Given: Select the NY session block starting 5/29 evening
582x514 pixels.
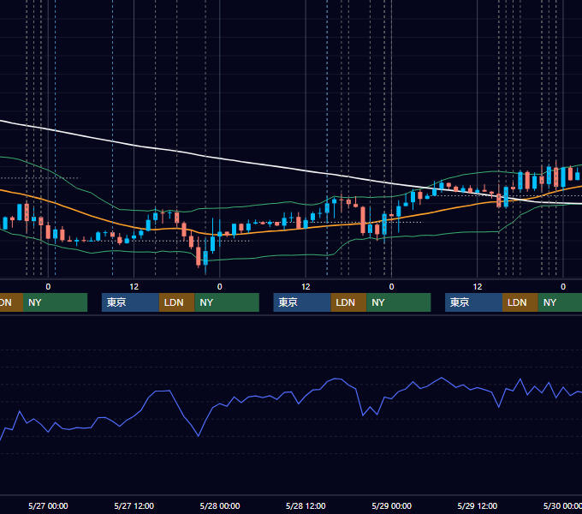Looking at the screenshot, I should click(x=560, y=302).
